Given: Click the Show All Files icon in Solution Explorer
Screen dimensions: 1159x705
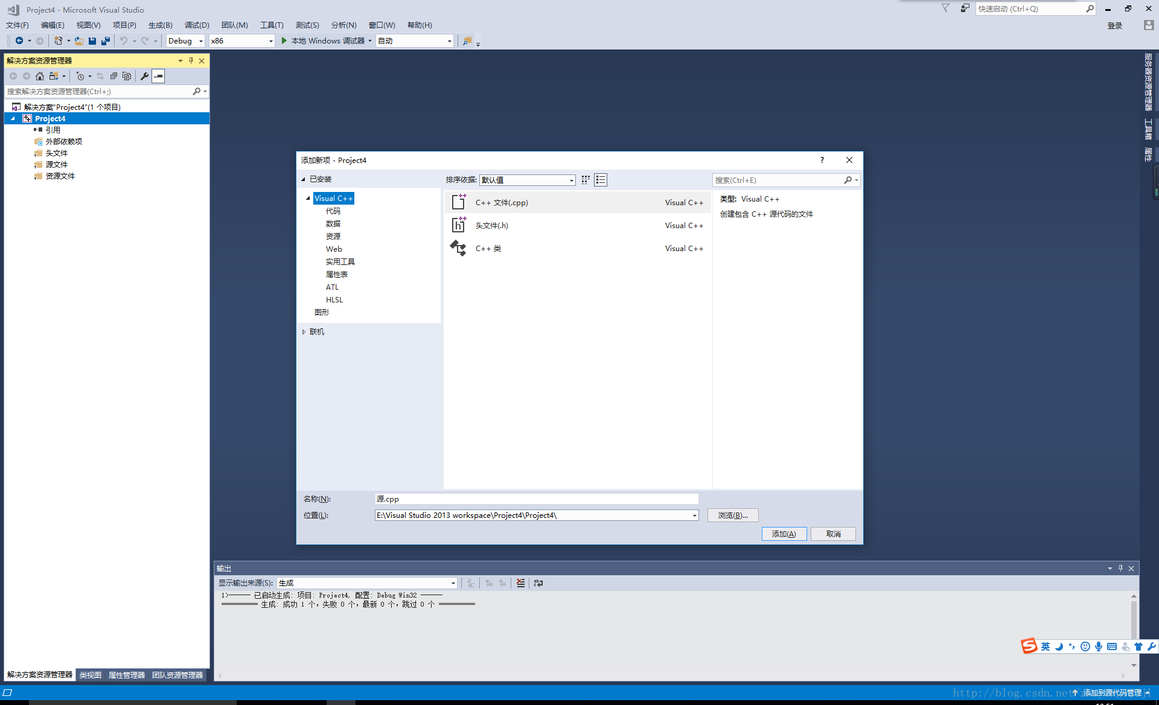Looking at the screenshot, I should 127,76.
